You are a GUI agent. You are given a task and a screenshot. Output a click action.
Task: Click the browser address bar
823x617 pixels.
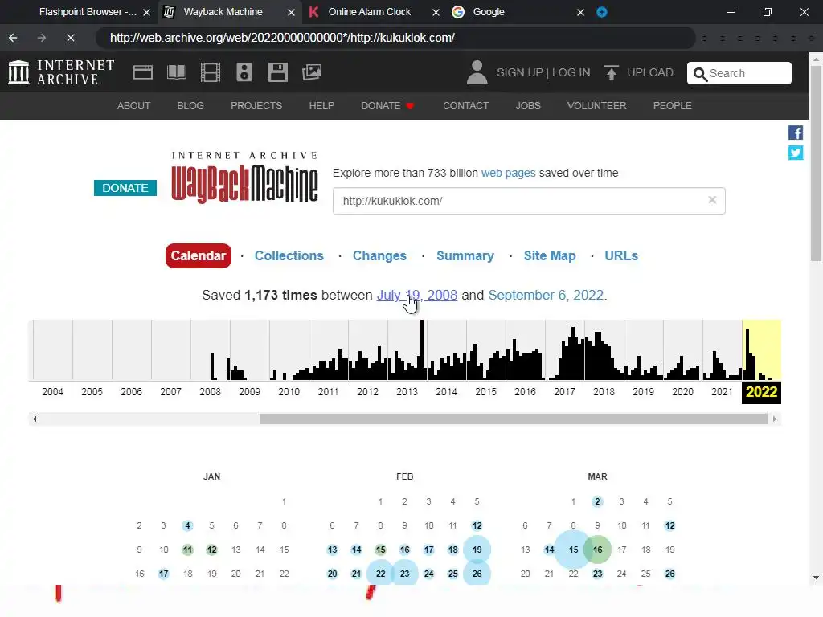coord(395,38)
